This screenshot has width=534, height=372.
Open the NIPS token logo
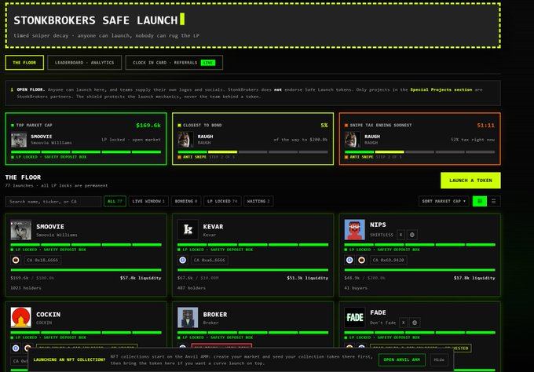(354, 230)
